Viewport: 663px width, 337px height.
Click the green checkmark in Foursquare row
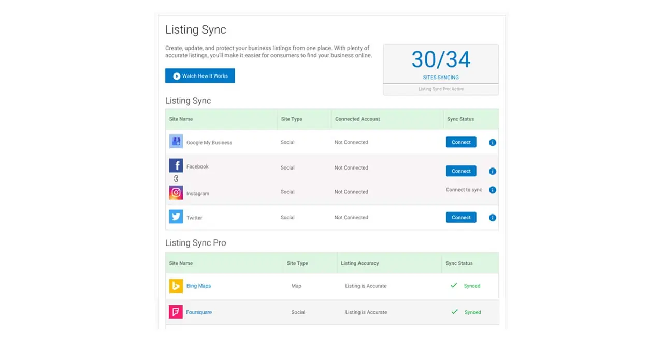(x=454, y=312)
